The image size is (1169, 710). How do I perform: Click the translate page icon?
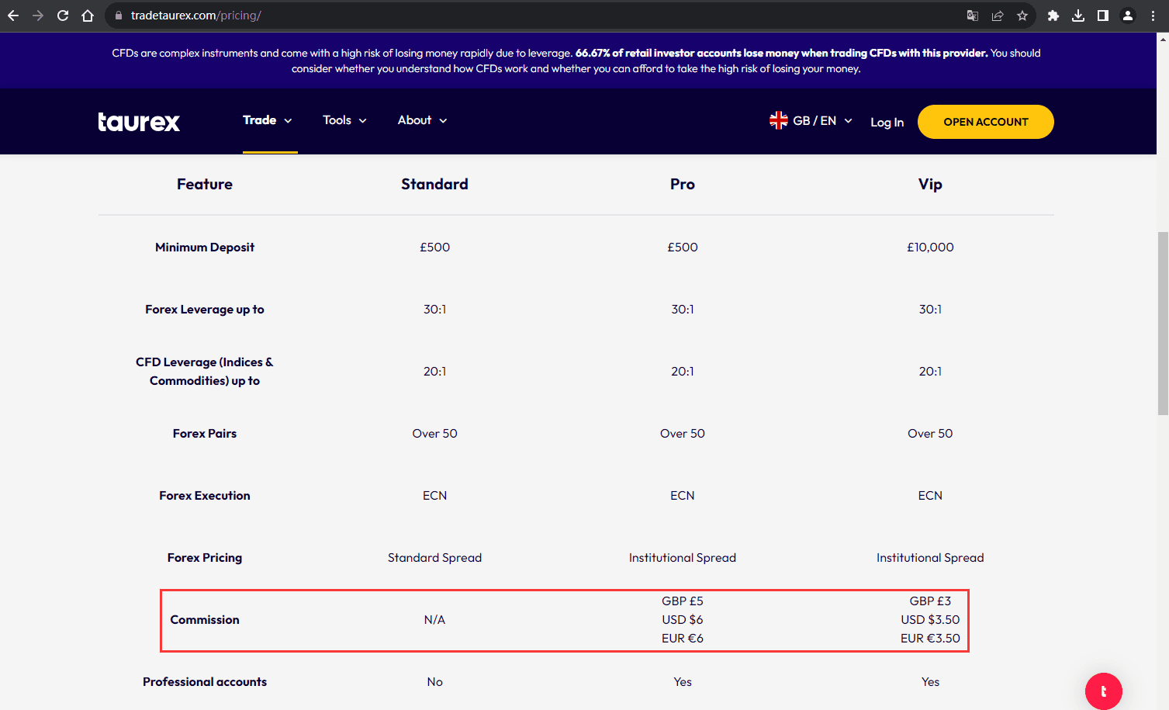click(x=973, y=16)
